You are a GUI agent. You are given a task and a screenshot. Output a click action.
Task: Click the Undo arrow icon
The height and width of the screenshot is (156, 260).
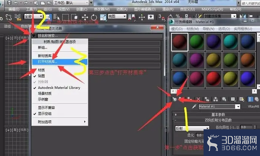[16, 3]
